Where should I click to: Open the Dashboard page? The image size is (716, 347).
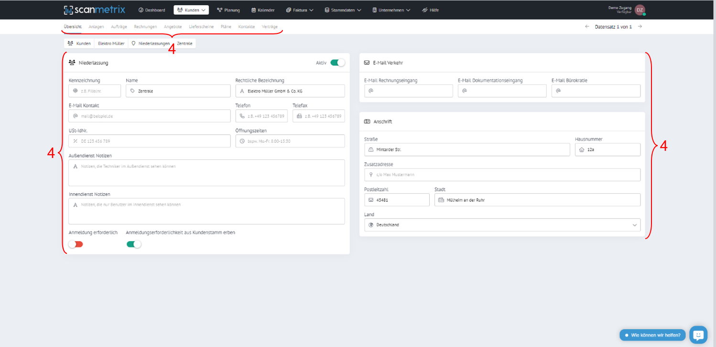[x=152, y=10]
